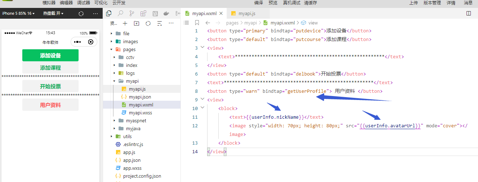Open the iPhone 5 device dropdown
Image resolution: width=478 pixels, height=182 pixels.
tap(18, 14)
